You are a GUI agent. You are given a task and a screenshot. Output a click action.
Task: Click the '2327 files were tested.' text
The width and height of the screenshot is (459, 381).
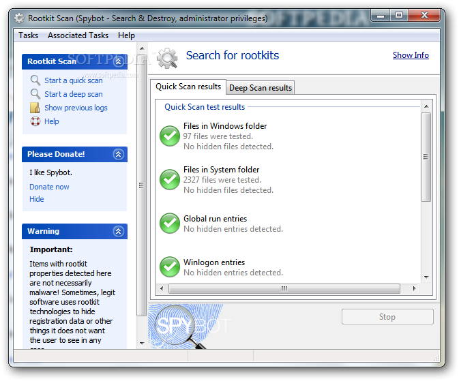[222, 180]
